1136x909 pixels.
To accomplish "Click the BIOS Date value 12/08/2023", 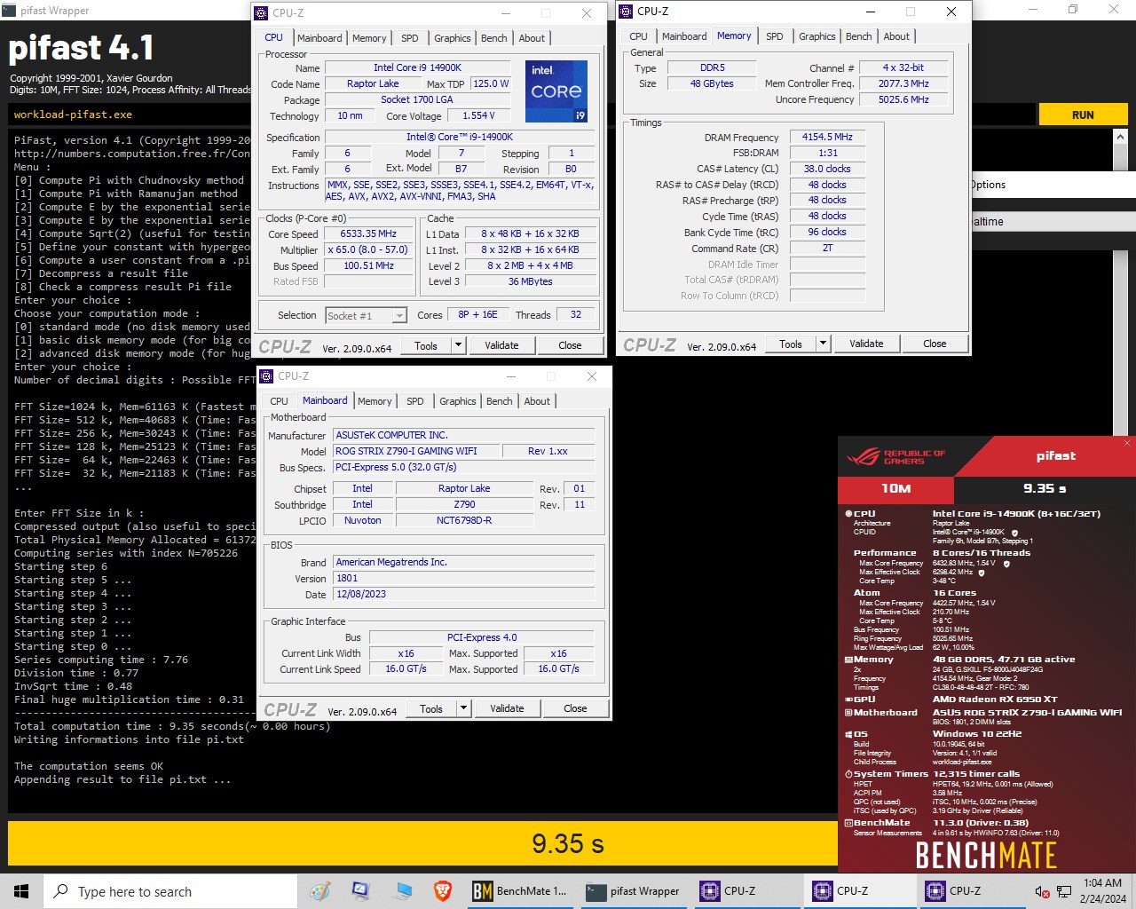I will [463, 594].
